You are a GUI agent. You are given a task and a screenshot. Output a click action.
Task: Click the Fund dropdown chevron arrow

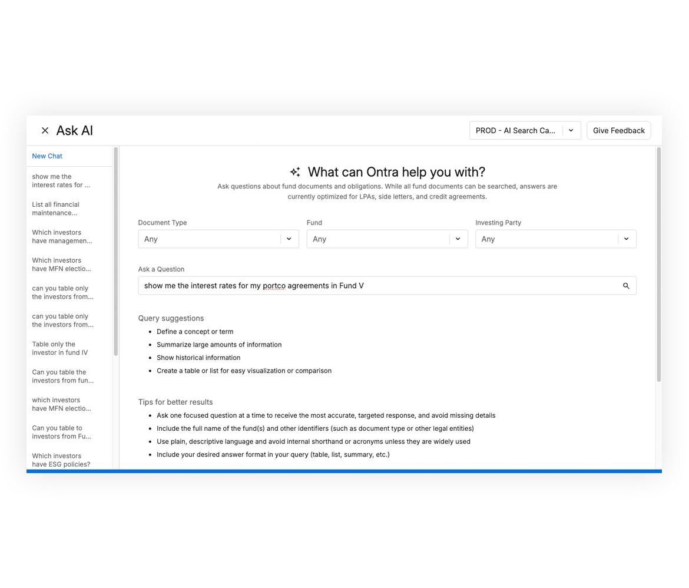pos(458,239)
